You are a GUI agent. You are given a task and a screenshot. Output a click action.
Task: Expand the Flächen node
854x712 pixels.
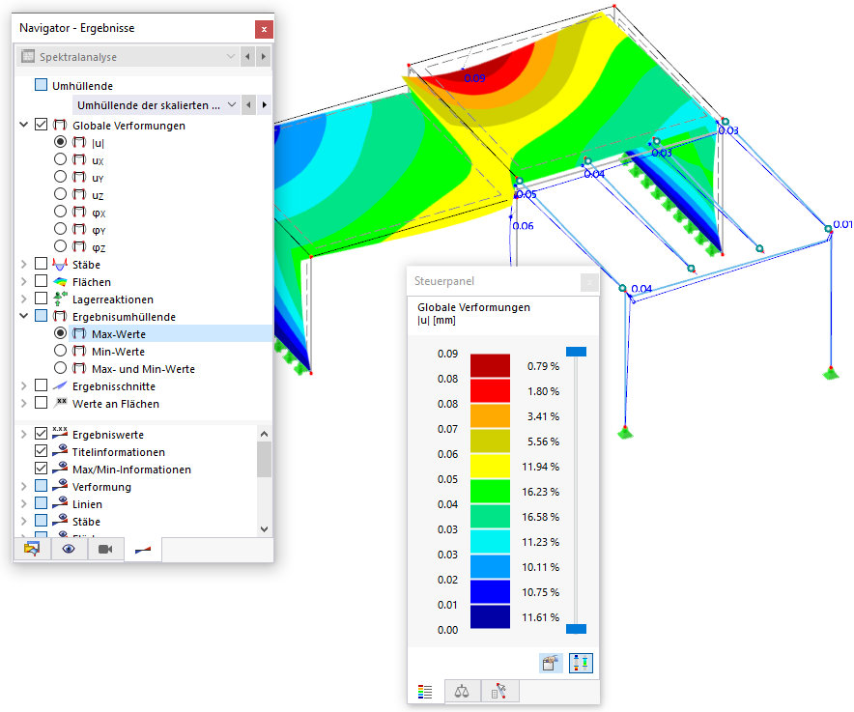(x=23, y=282)
